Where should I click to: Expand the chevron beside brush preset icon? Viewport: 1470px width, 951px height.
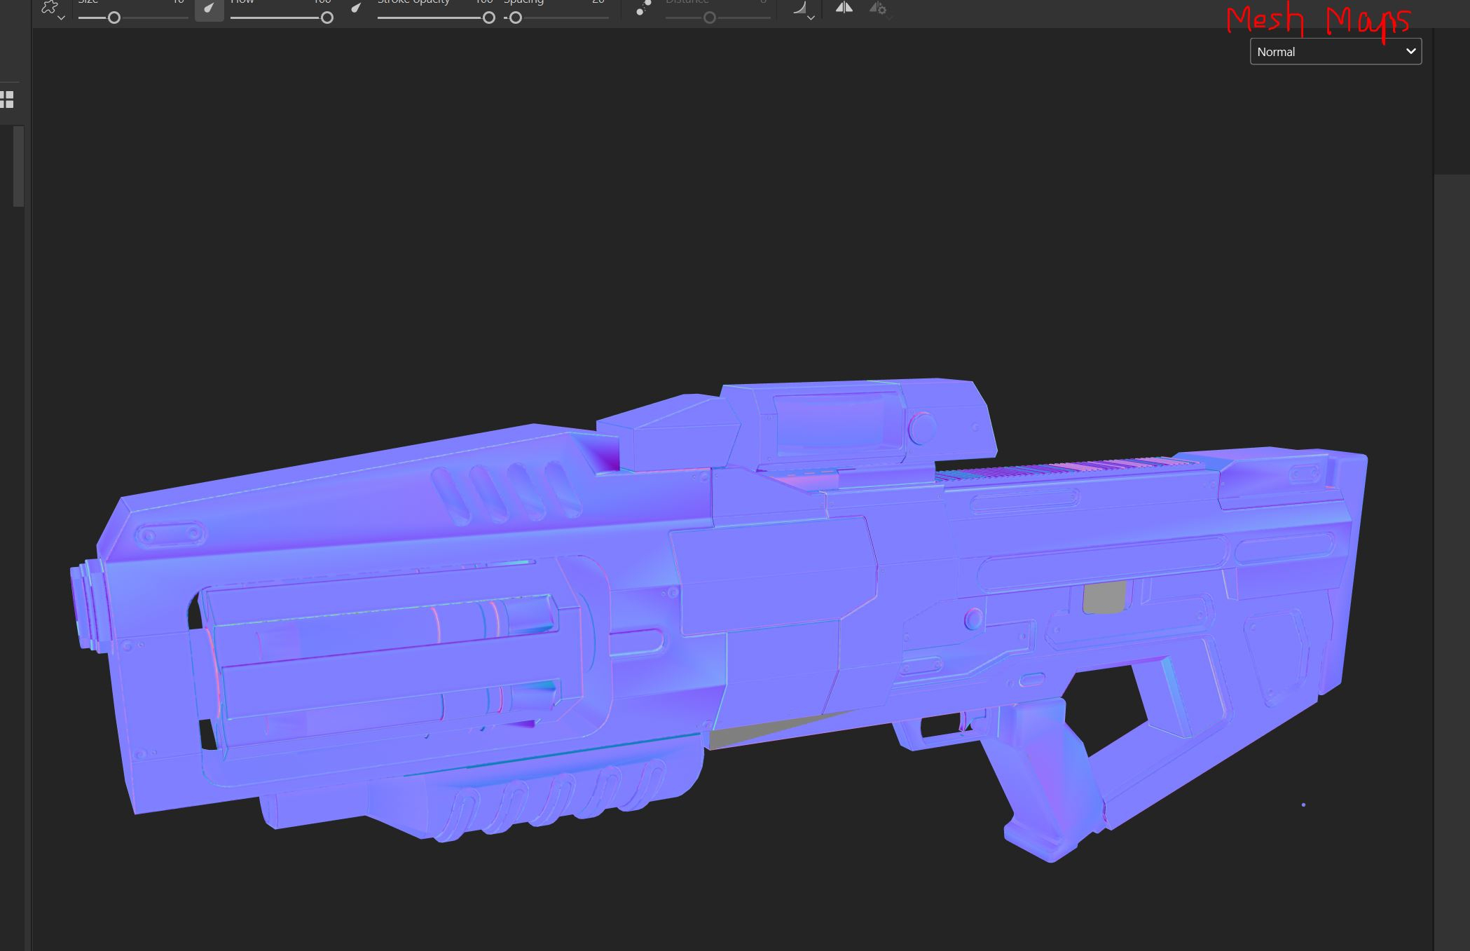click(62, 18)
